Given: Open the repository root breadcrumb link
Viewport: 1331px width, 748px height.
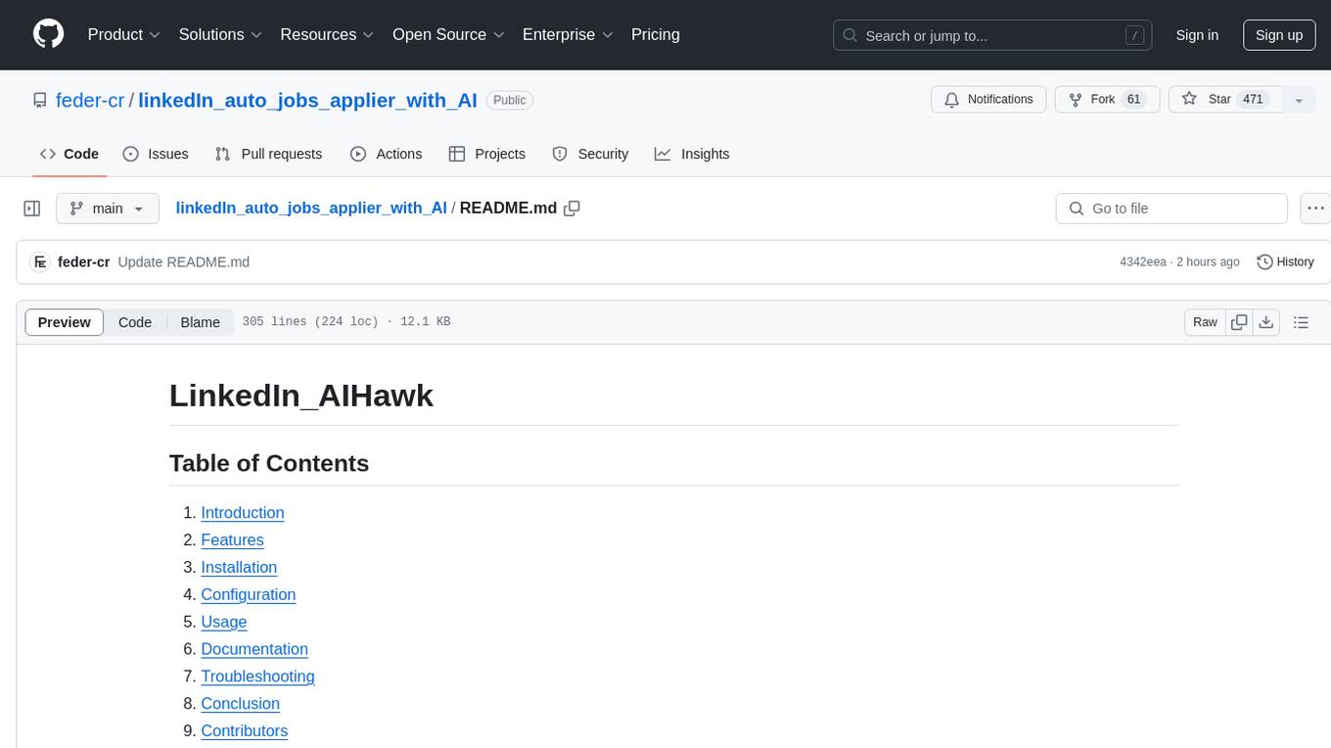Looking at the screenshot, I should [311, 208].
